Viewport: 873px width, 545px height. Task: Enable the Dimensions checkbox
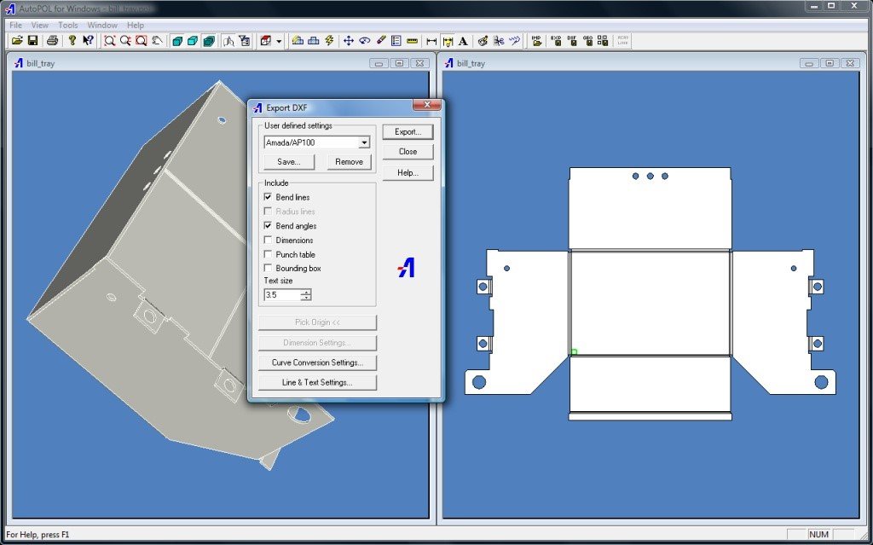click(268, 241)
